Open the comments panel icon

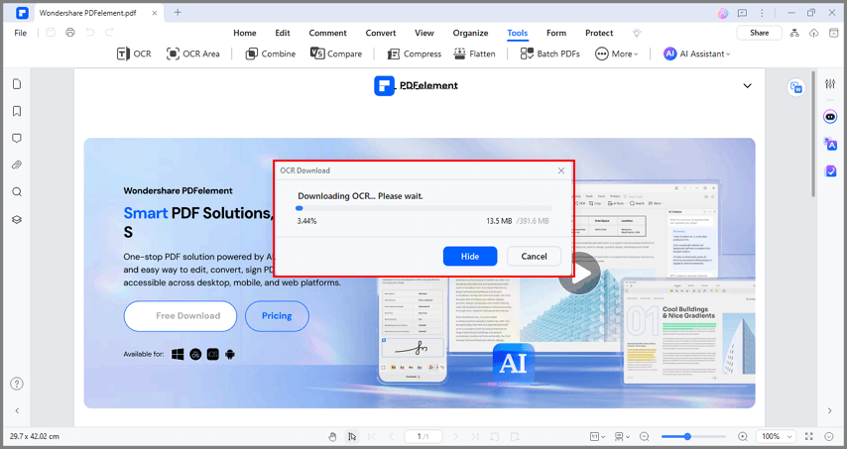17,138
